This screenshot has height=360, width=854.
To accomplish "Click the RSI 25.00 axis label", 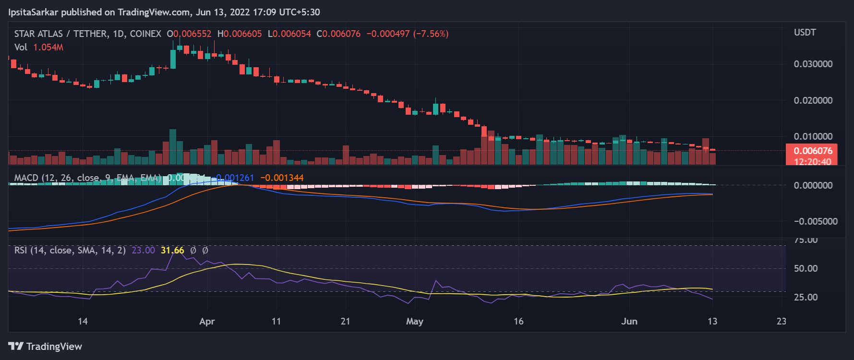I will pyautogui.click(x=806, y=297).
